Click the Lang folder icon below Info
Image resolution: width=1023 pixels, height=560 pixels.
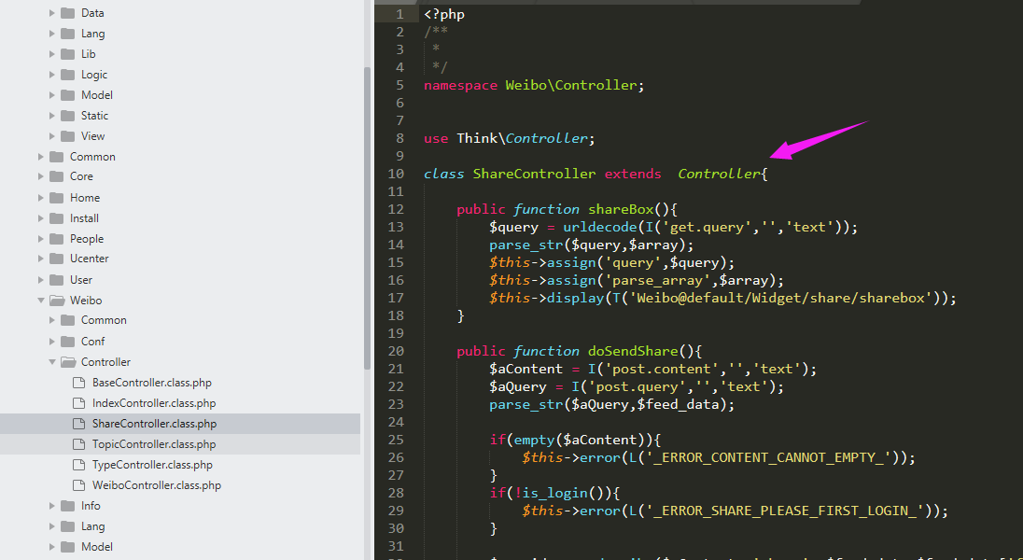click(68, 526)
